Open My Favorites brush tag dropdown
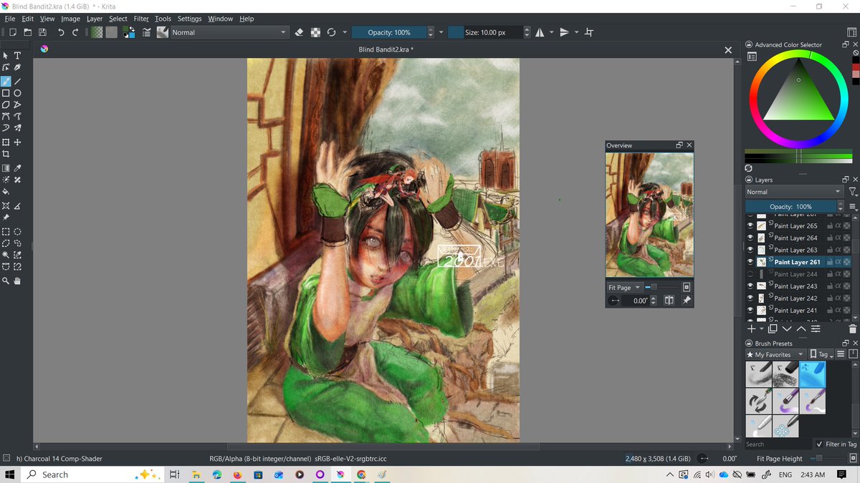This screenshot has width=860, height=483. pyautogui.click(x=776, y=354)
